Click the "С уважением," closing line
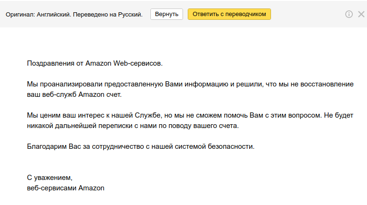367x205 pixels. [50, 178]
